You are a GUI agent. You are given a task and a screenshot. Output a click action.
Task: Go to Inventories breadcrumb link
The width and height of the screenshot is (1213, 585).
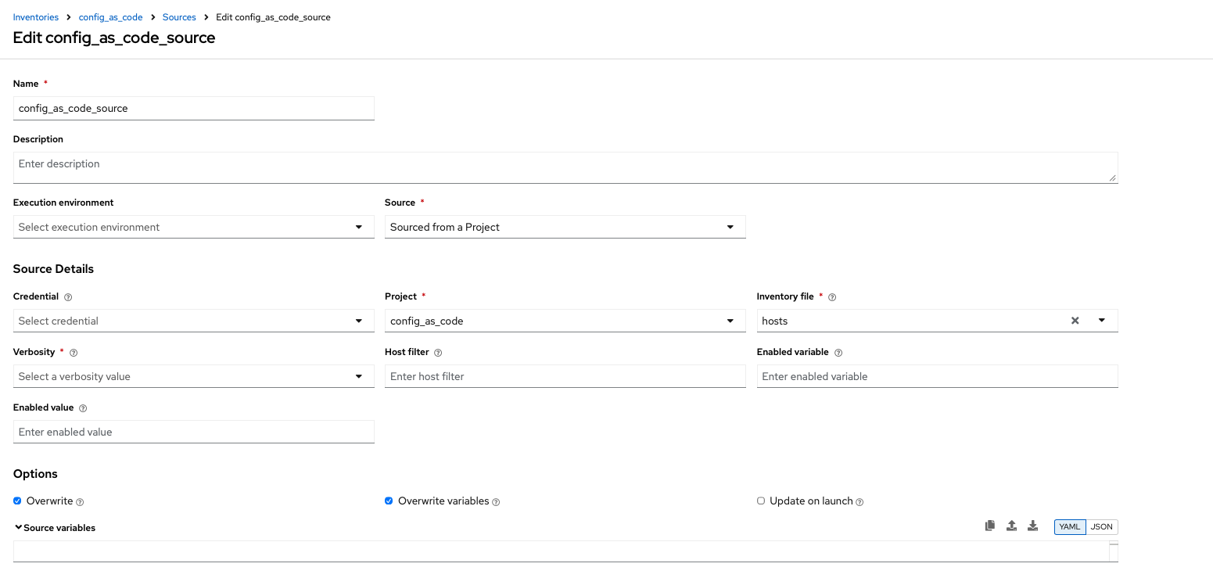tap(35, 17)
